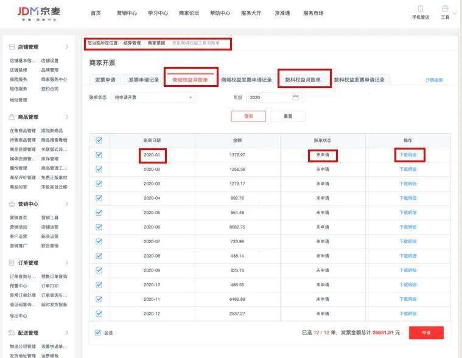Open 手机管店 phone icon at top right
This screenshot has width=462, height=358.
pyautogui.click(x=420, y=9)
